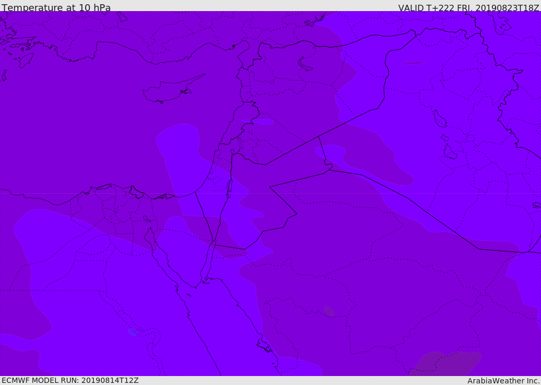Click the 'ECMWF MODEL RUN: 20190814T12Z' label
Viewport: 541px width, 385px height.
click(70, 380)
